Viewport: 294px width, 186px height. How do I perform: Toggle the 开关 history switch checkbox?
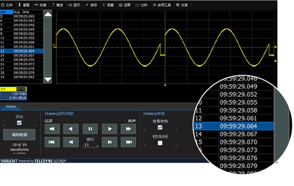pyautogui.click(x=19, y=123)
